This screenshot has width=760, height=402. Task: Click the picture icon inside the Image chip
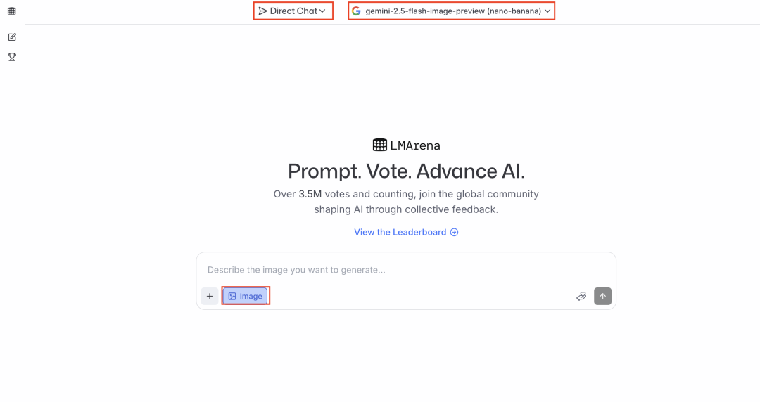click(232, 297)
